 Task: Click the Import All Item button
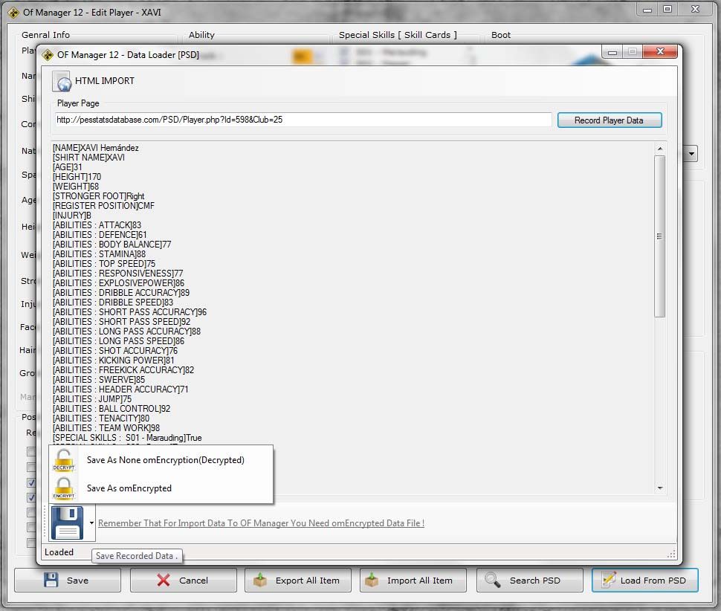tap(413, 580)
